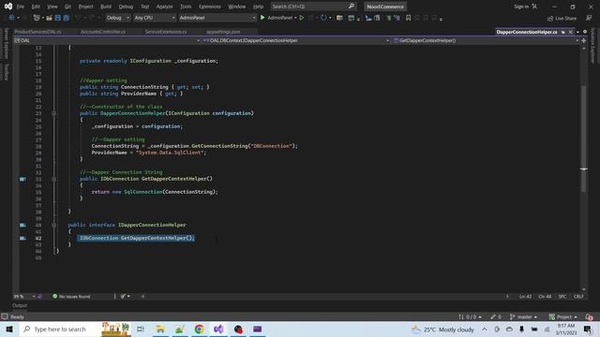Open the DAL project navigation dropdown
Image resolution: width=600 pixels, height=337 pixels.
(107, 40)
